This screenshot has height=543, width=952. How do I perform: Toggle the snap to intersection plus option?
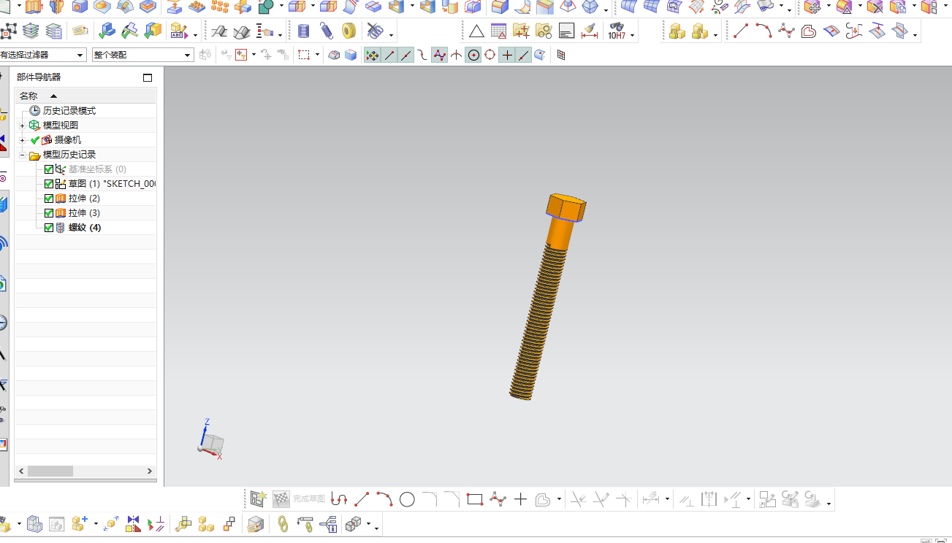507,55
